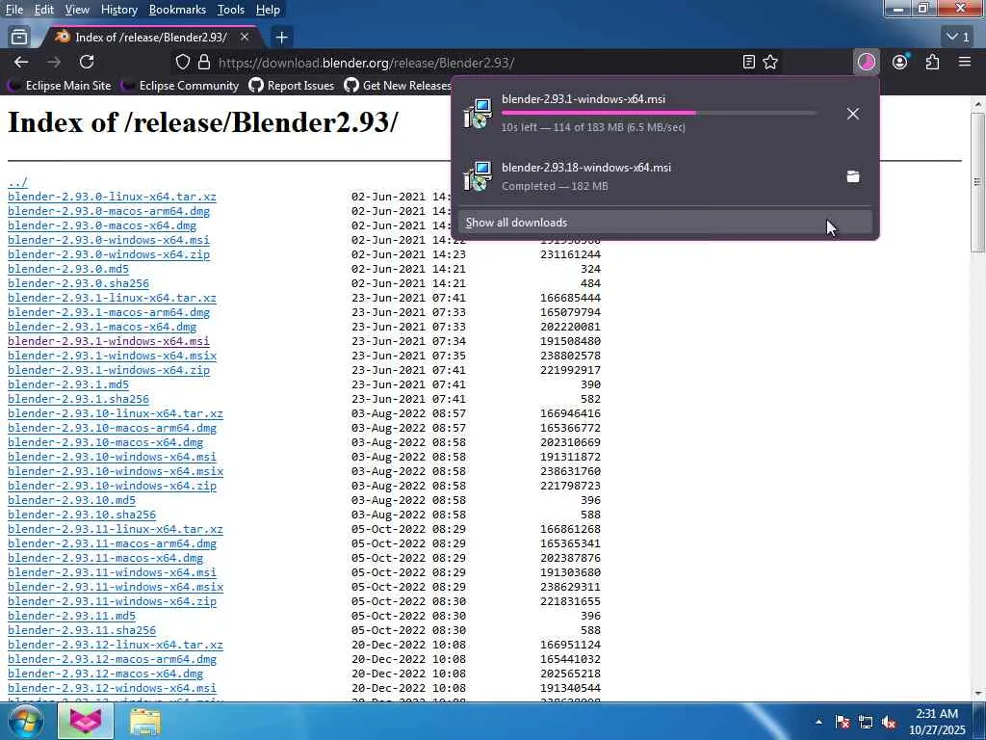The height and width of the screenshot is (740, 986).
Task: Cancel the blender-2.93.1 download
Action: pos(853,114)
